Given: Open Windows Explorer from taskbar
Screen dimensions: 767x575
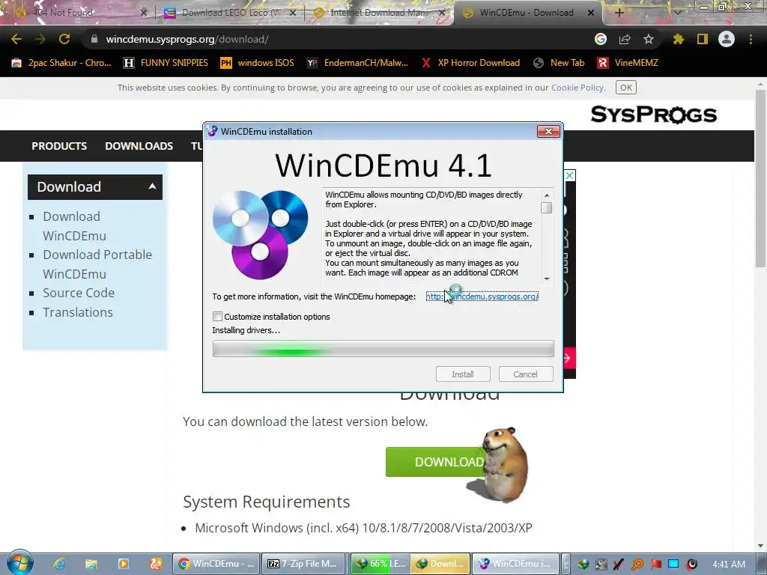Looking at the screenshot, I should [91, 564].
